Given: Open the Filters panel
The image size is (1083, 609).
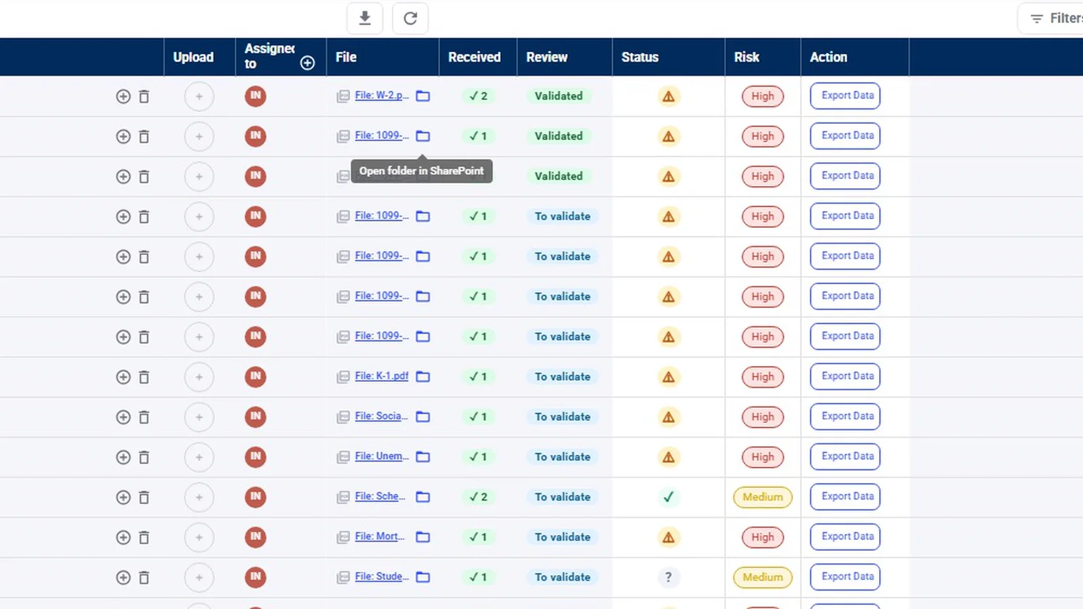Looking at the screenshot, I should [x=1056, y=18].
